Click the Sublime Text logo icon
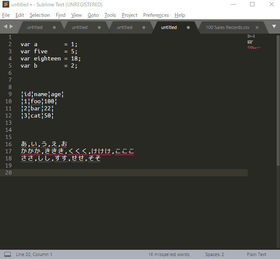Image resolution: width=280 pixels, height=259 pixels. pyautogui.click(x=6, y=4)
